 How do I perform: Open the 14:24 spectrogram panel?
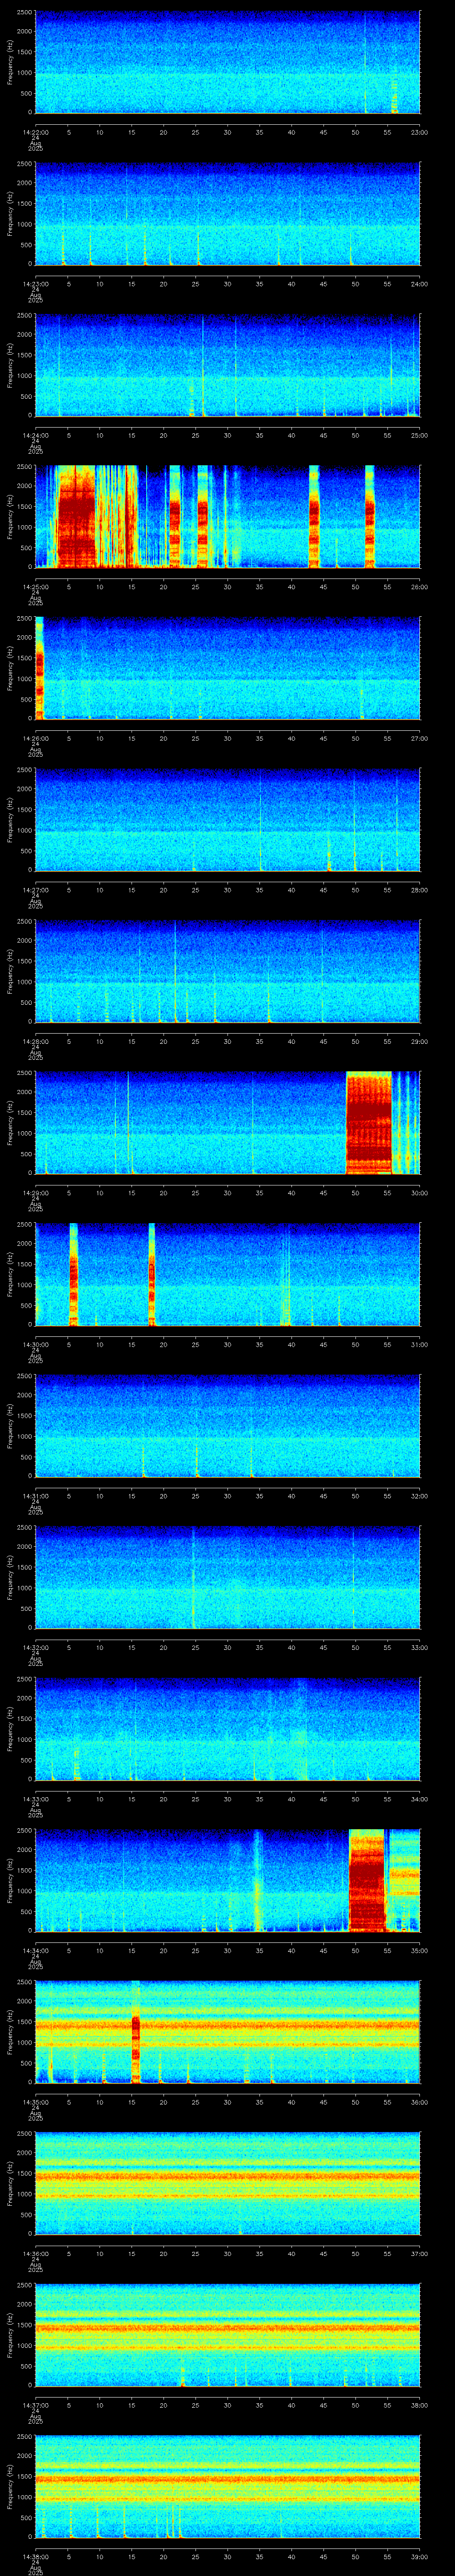click(227, 365)
